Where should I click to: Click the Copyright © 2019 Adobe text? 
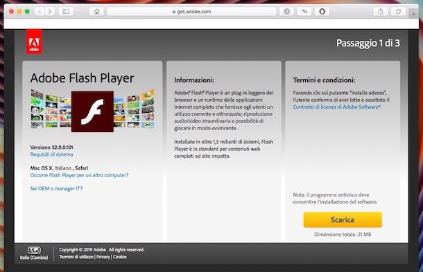(x=102, y=250)
